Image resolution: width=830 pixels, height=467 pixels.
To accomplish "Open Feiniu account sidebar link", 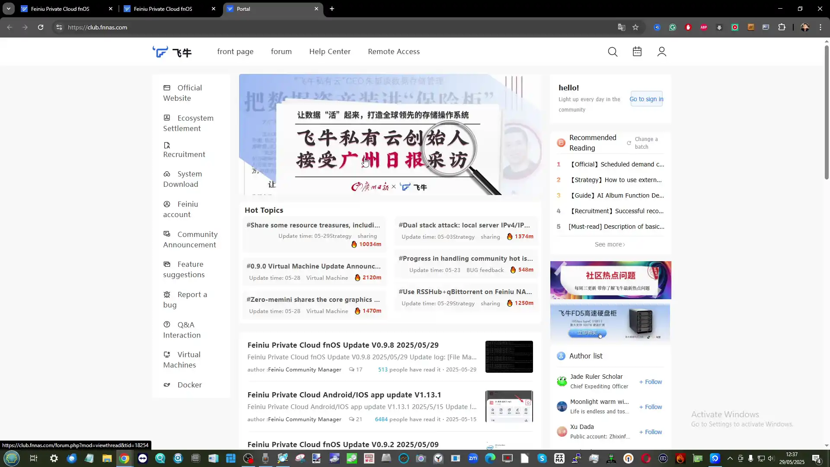I will [181, 209].
